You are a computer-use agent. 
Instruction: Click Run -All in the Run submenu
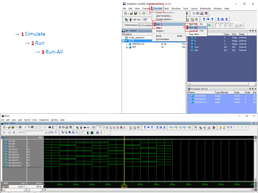point(193,28)
